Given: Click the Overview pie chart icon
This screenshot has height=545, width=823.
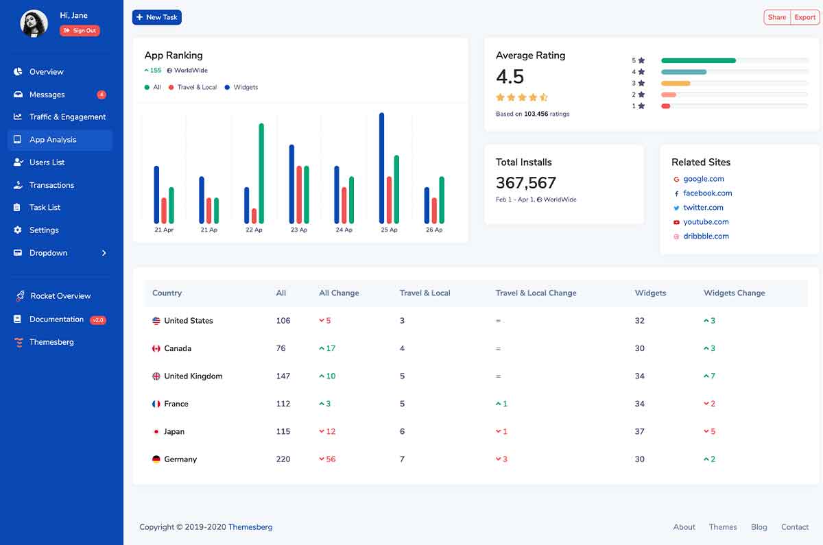Looking at the screenshot, I should [x=18, y=72].
